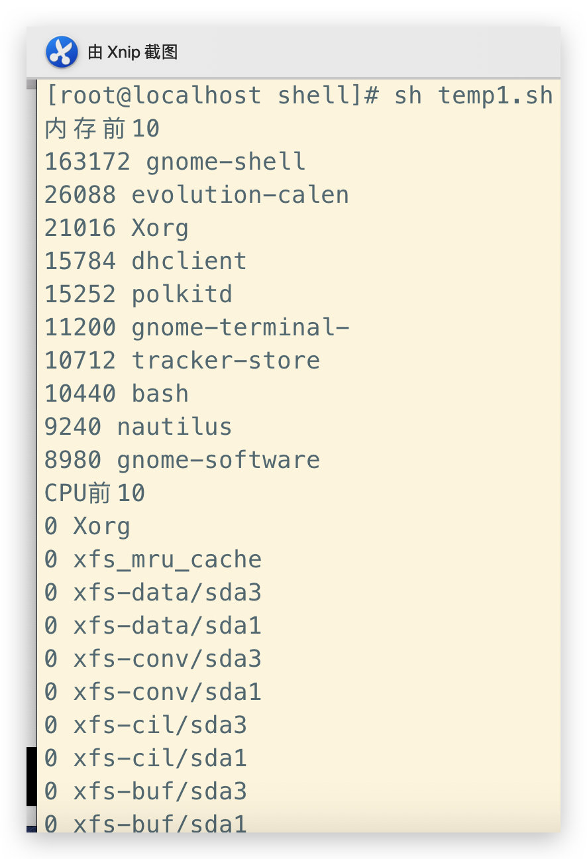The height and width of the screenshot is (859, 587).
Task: Click the 10712 tracker-store line
Action: click(x=182, y=361)
